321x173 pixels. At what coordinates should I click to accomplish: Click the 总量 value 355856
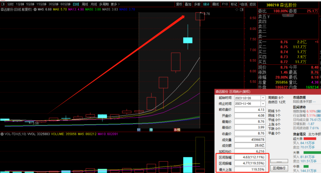(x=281, y=82)
